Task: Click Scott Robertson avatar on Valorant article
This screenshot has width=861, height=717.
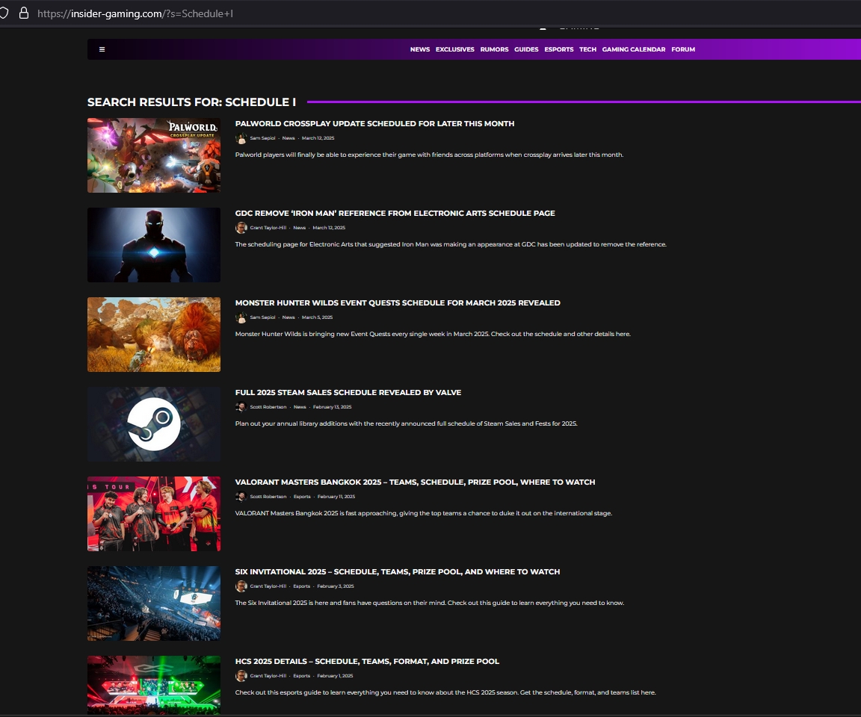Action: click(x=241, y=497)
